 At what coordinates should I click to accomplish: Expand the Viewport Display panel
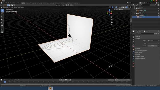click(140, 56)
